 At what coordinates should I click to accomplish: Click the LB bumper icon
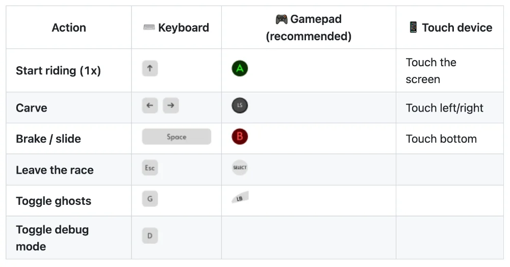pyautogui.click(x=240, y=198)
